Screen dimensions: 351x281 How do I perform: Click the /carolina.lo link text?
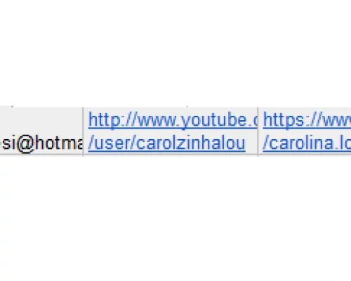(x=307, y=143)
